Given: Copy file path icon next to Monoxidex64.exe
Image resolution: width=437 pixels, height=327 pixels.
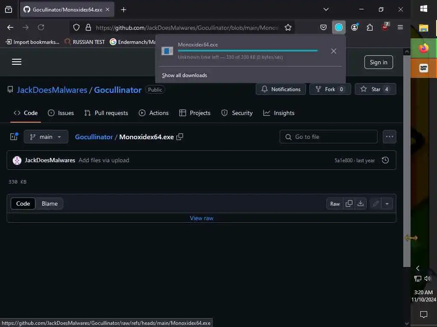Looking at the screenshot, I should [180, 137].
